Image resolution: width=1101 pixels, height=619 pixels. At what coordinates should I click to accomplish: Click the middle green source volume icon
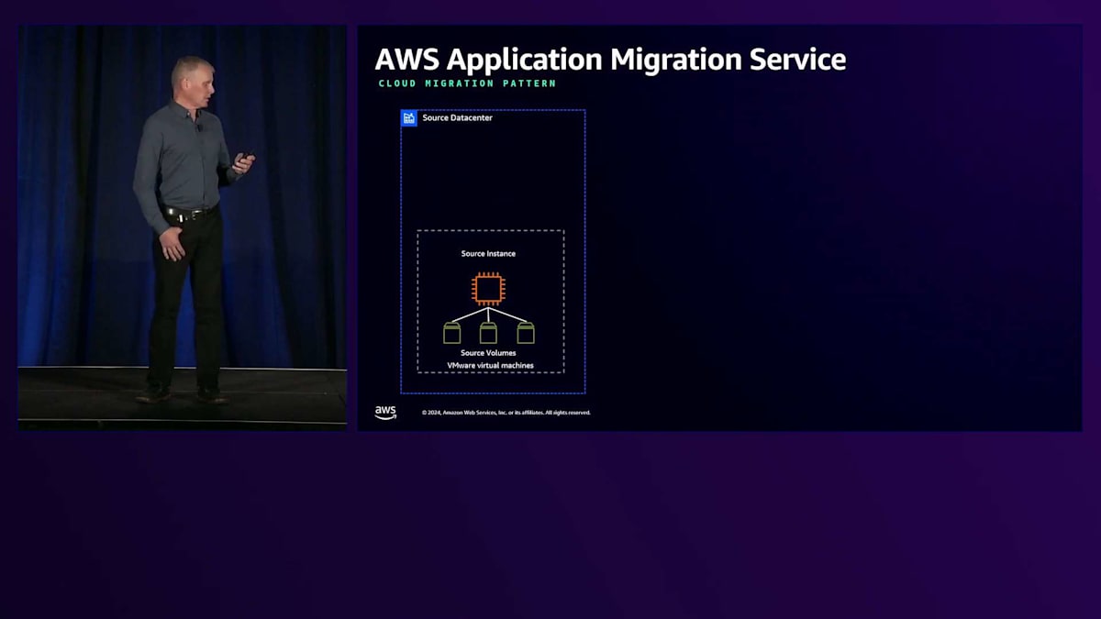click(x=488, y=333)
